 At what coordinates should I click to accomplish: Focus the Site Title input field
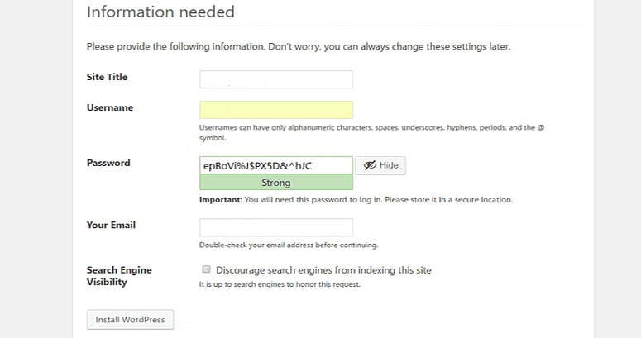[275, 79]
